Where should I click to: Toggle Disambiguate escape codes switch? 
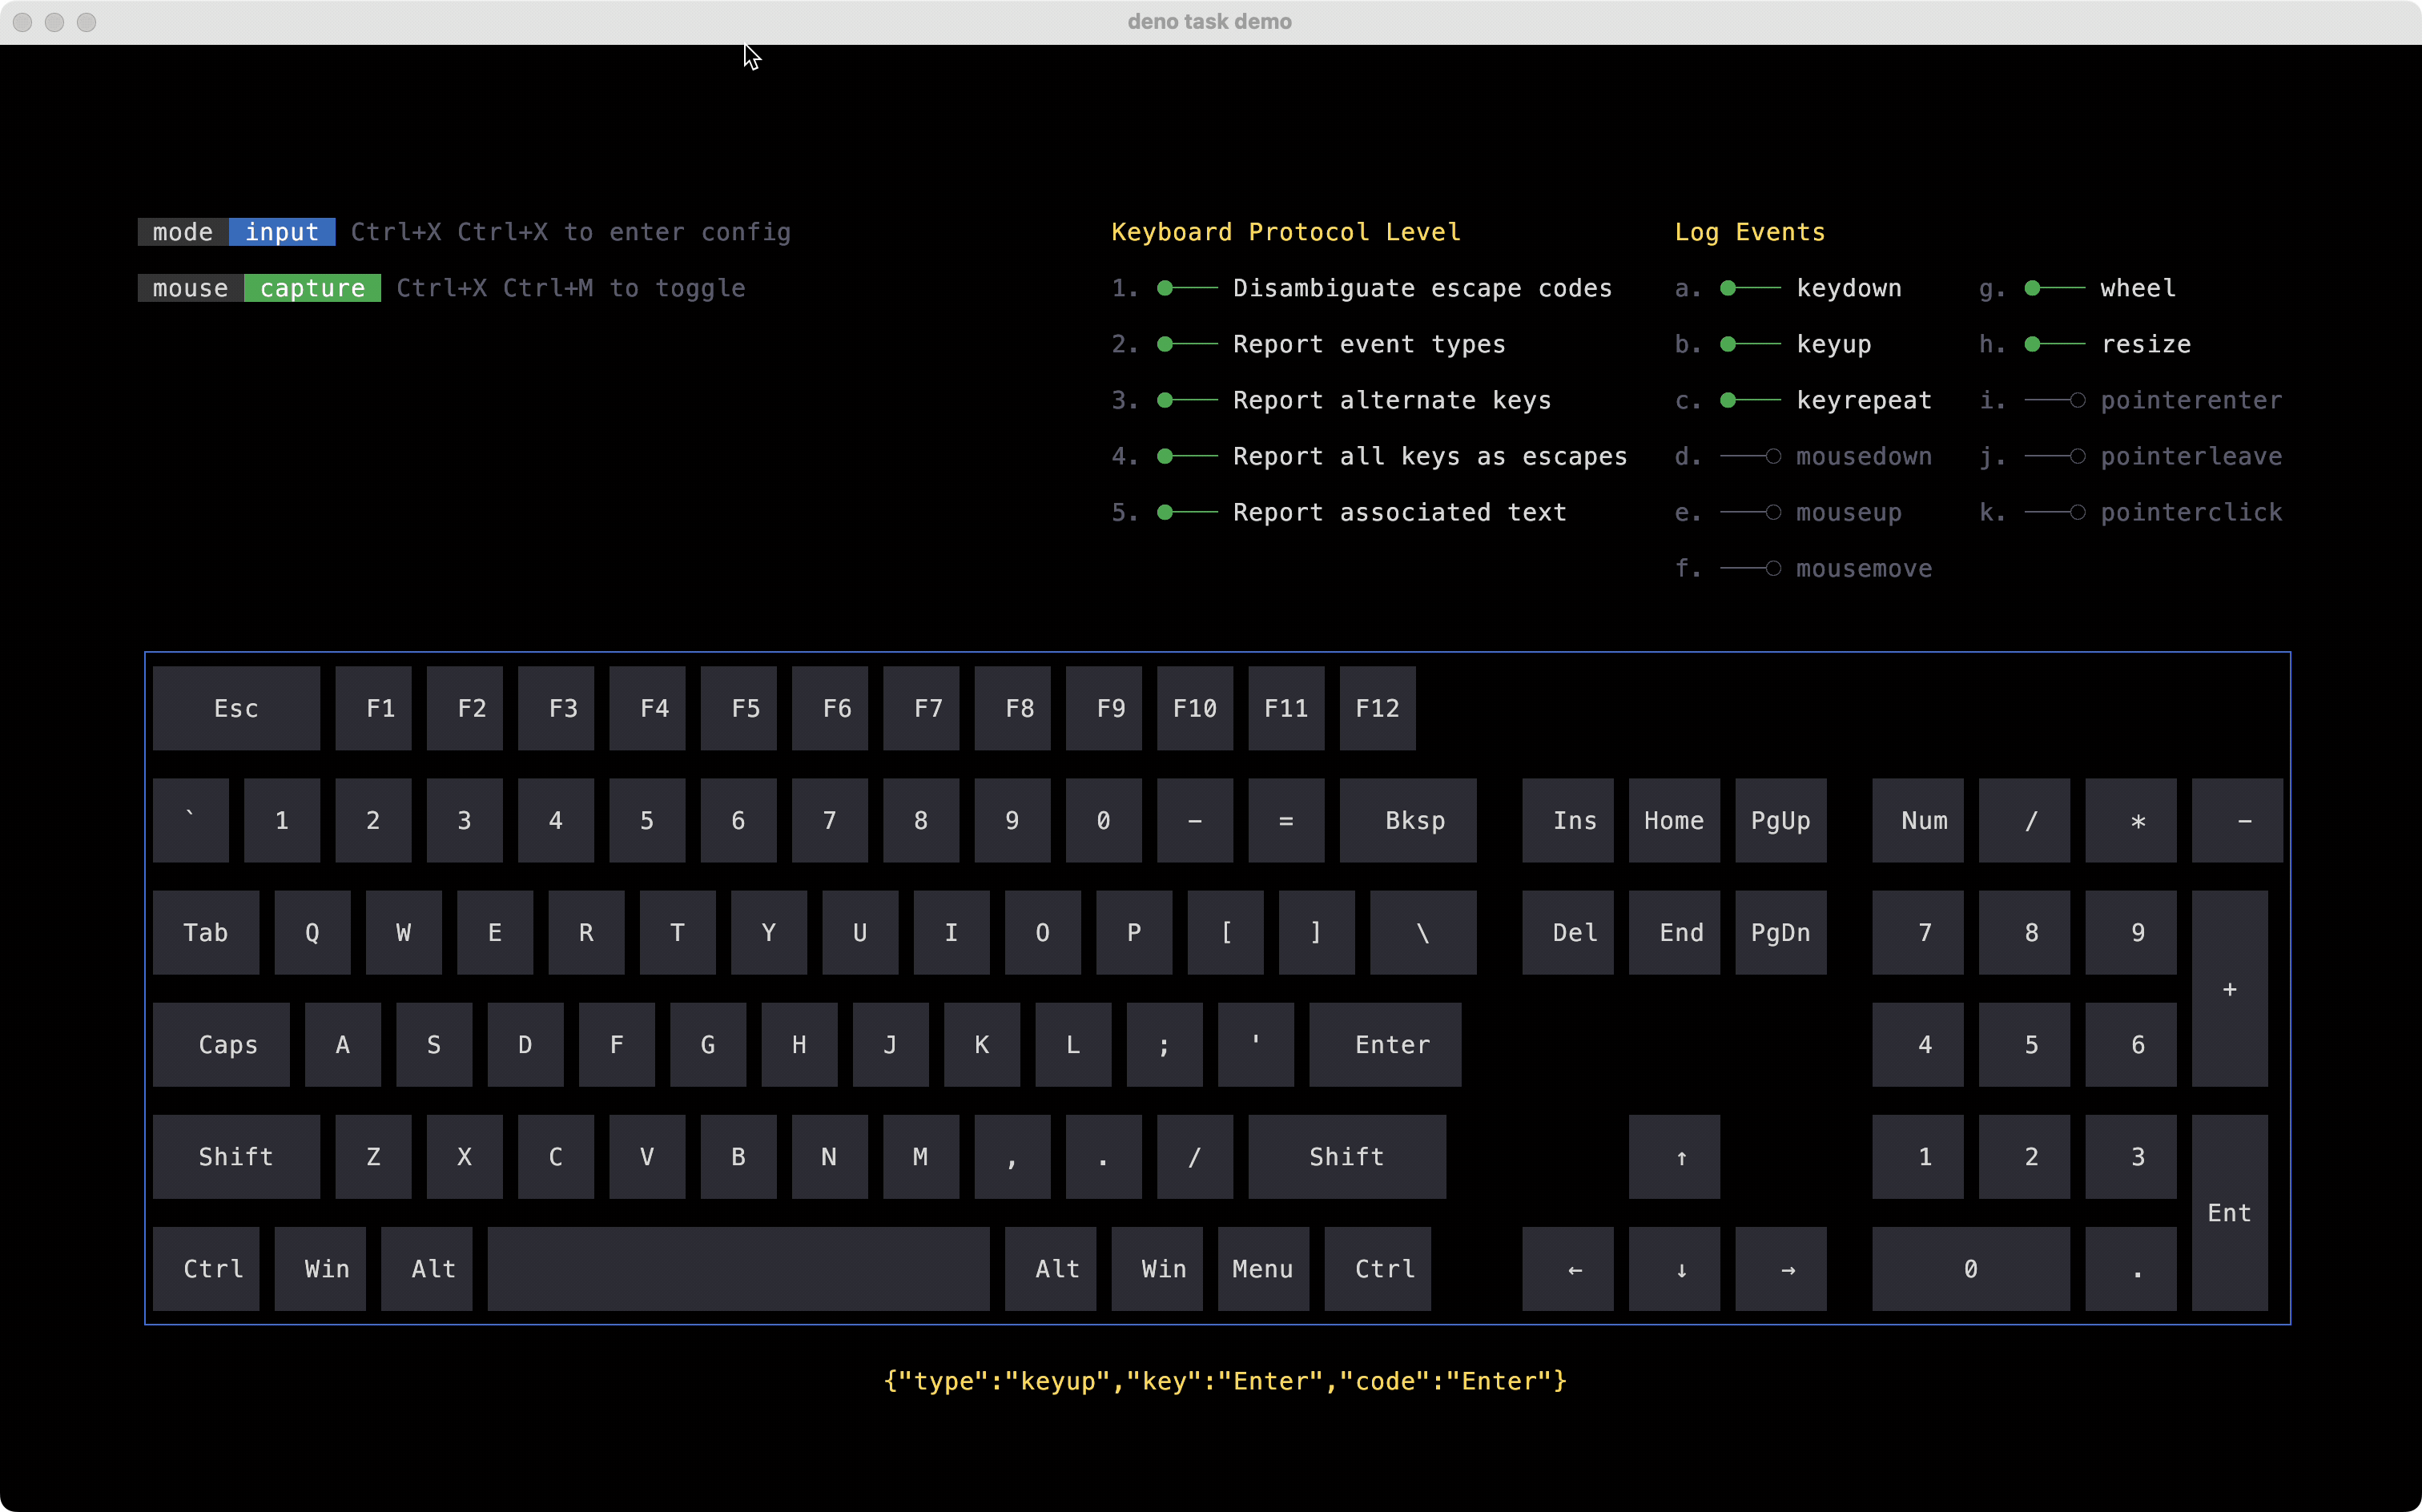click(1187, 288)
